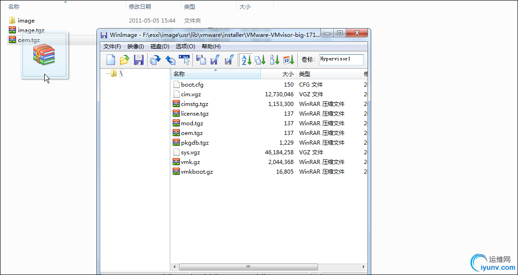Sort files by type toolbar icon

pyautogui.click(x=260, y=60)
